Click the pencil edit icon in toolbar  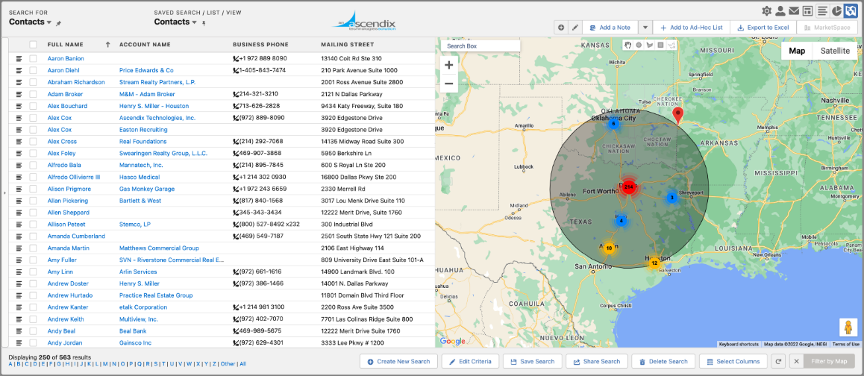tap(575, 28)
